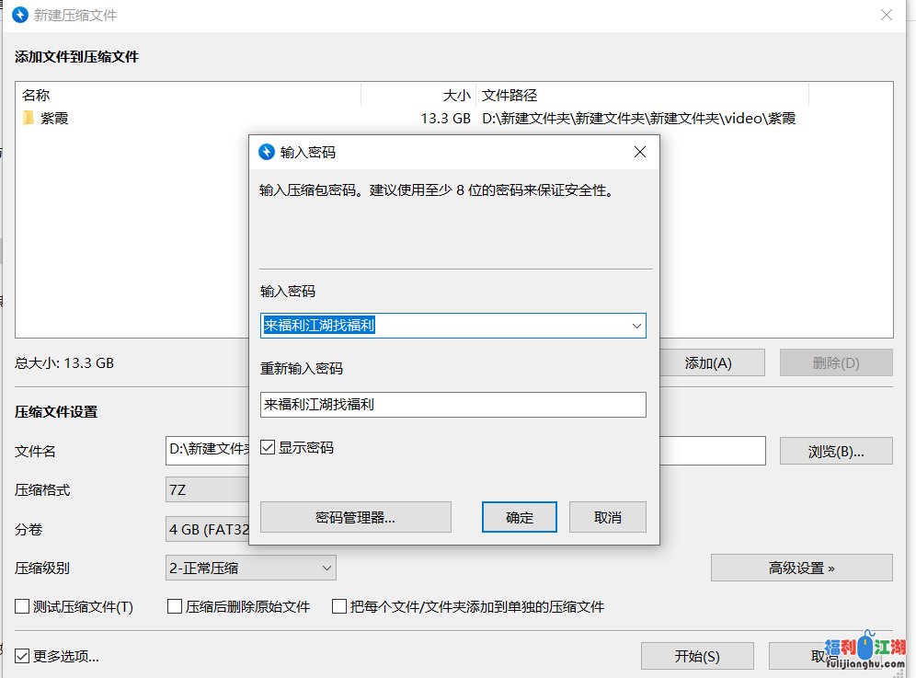Toggle the 显示密码 checkbox
916x678 pixels.
pos(268,448)
